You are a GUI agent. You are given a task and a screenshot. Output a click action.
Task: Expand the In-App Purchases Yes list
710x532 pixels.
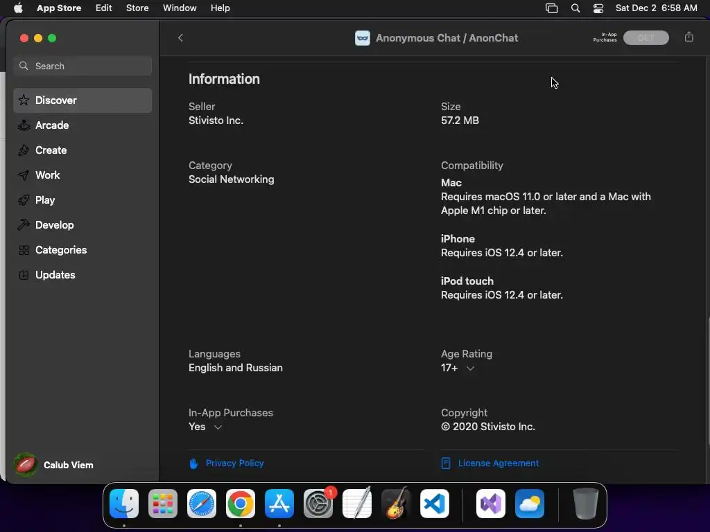coord(218,427)
